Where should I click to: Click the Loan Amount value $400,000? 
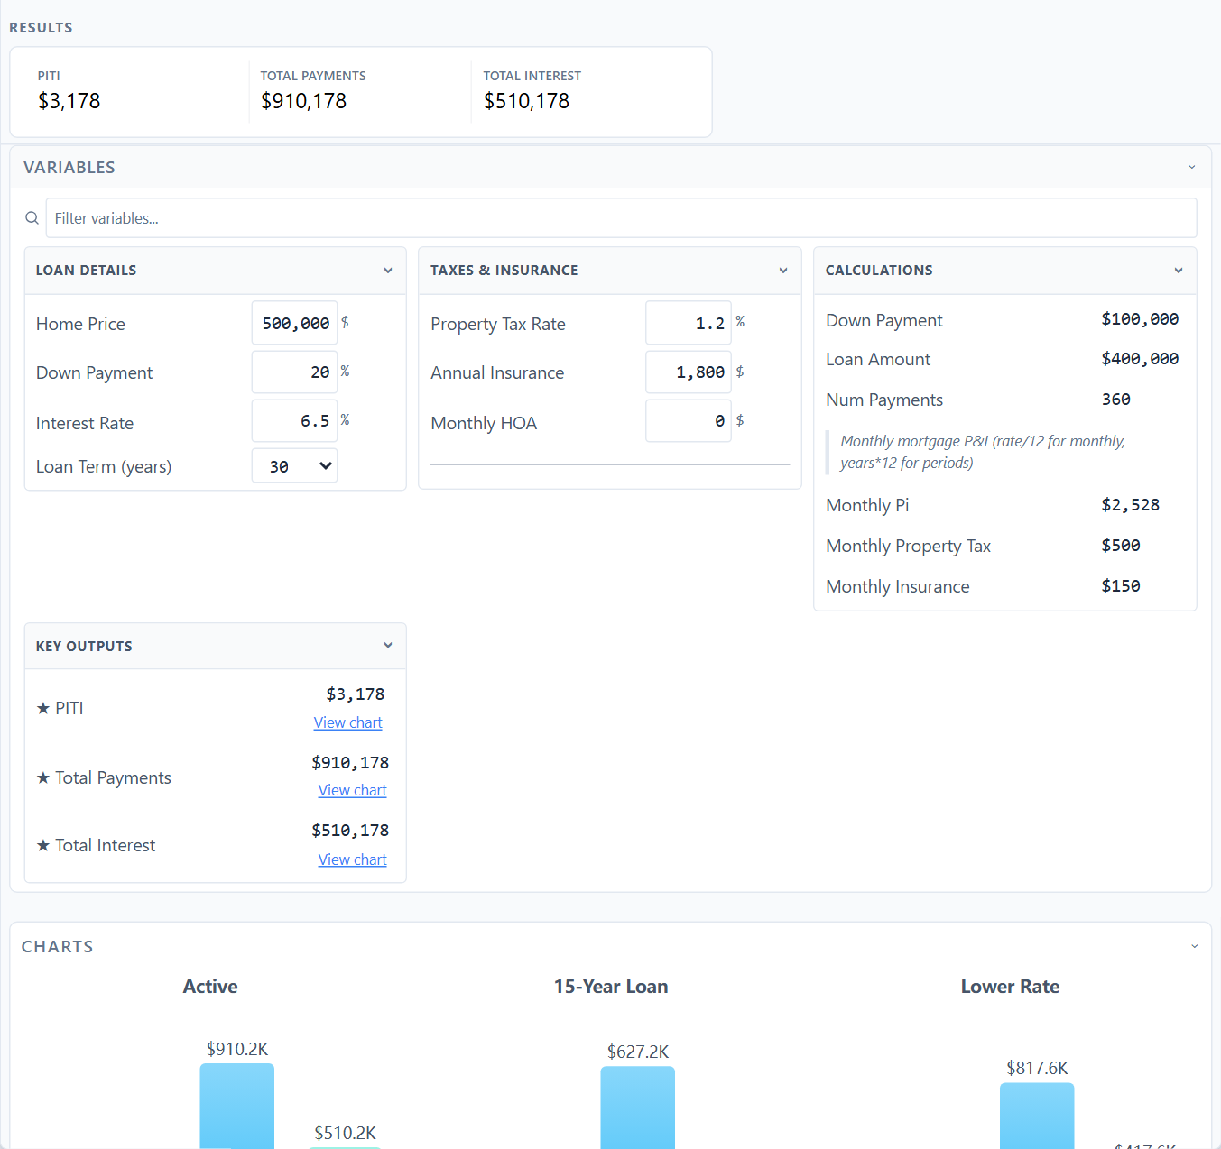click(x=1140, y=359)
